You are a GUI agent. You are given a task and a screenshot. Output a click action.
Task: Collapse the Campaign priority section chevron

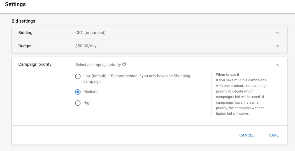[x=277, y=65]
